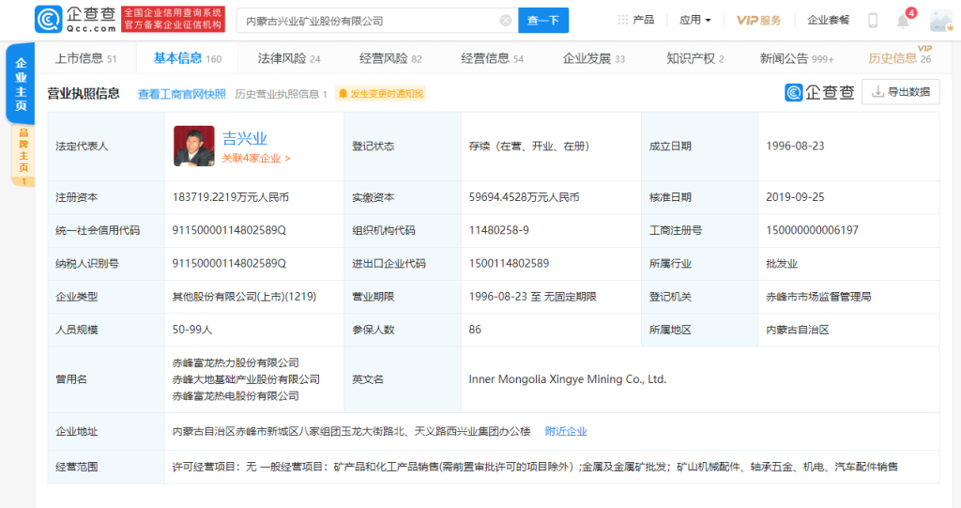Select registered capital value 183719.2219万元人民币
961x508 pixels.
point(231,197)
